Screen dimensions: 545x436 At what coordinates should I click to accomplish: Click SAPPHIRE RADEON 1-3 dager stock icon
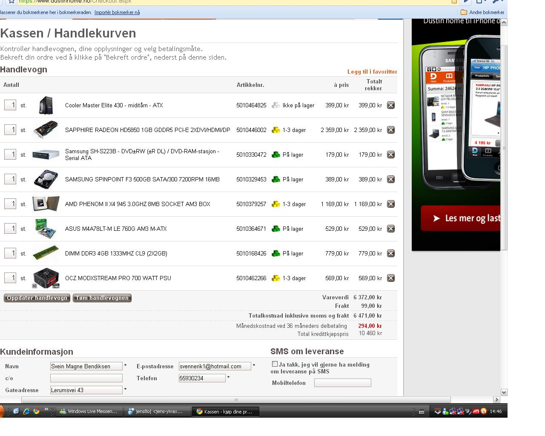click(x=276, y=130)
